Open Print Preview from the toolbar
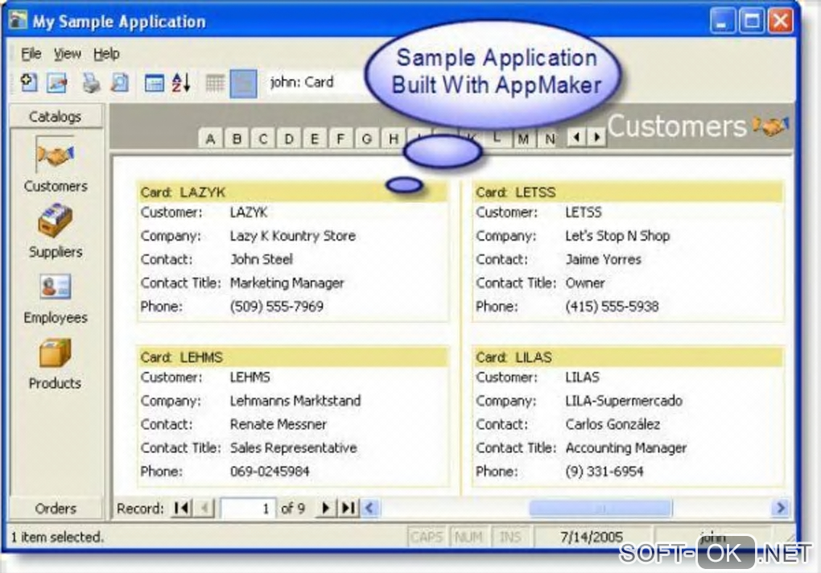The height and width of the screenshot is (573, 821). click(x=120, y=83)
